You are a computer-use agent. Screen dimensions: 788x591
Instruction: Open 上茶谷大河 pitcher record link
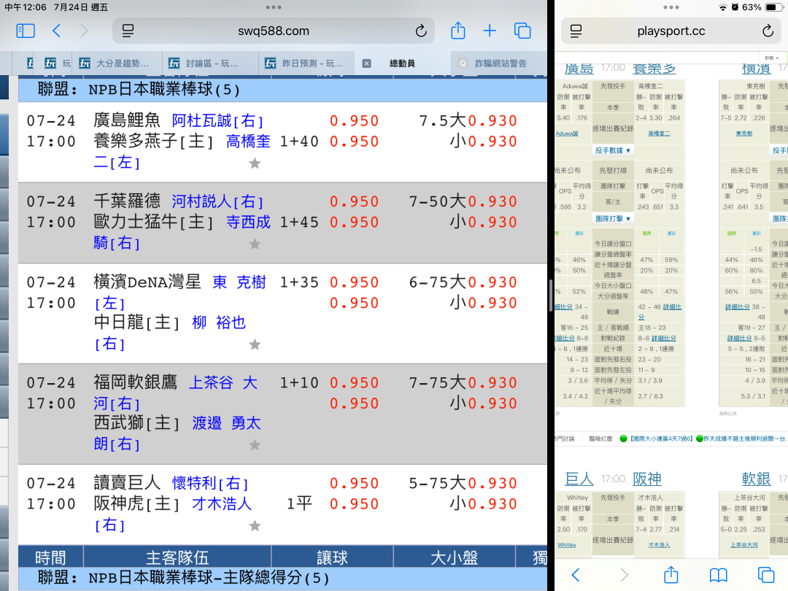[x=743, y=545]
